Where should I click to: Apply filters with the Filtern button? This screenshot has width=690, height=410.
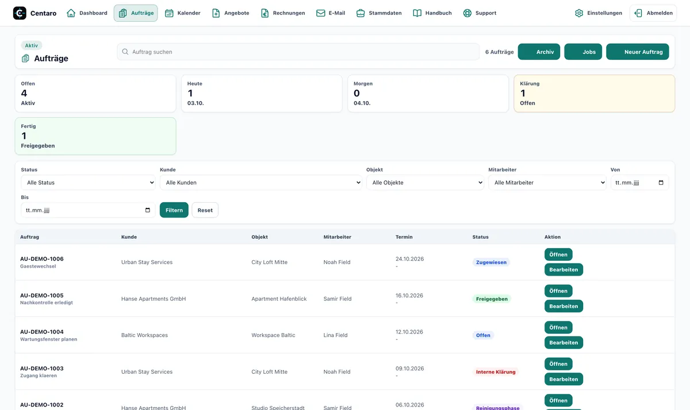coord(174,210)
